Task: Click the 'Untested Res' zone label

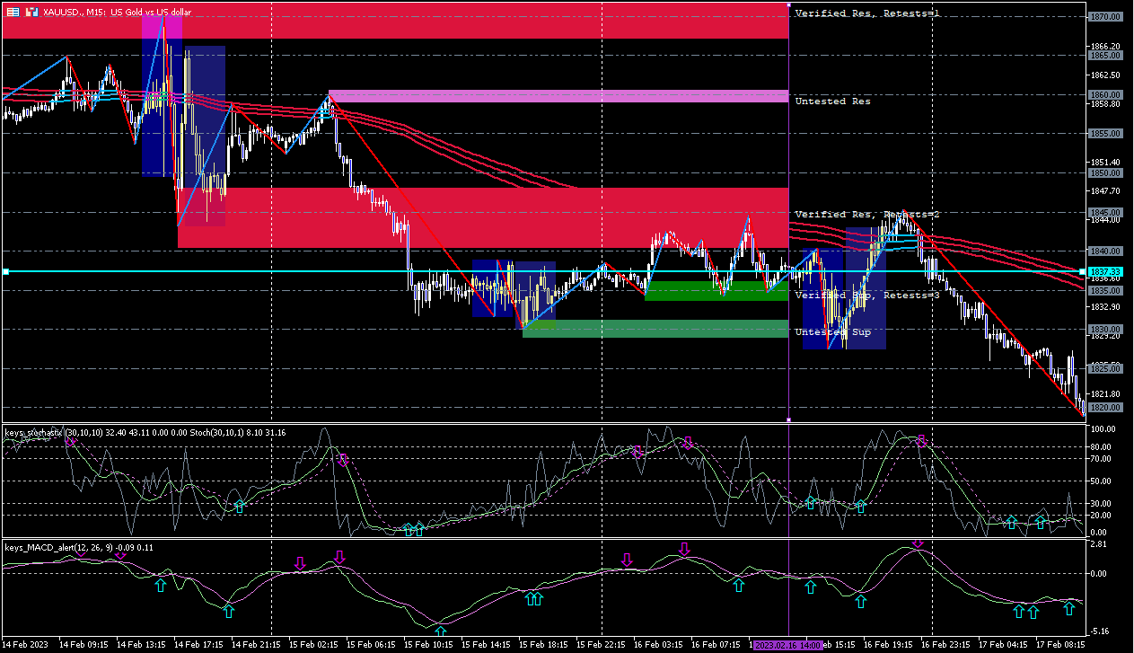Action: [832, 101]
